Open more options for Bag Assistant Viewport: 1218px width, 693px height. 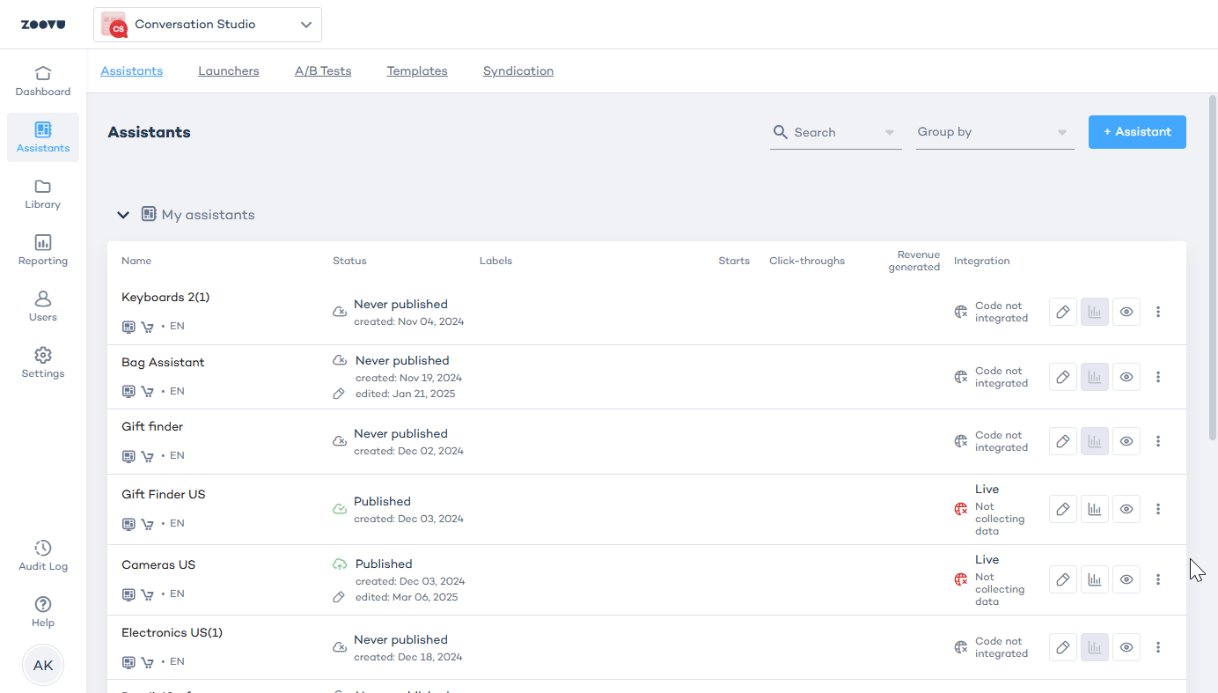pos(1158,377)
